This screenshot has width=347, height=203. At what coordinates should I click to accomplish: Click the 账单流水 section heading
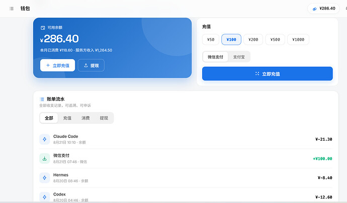click(55, 99)
